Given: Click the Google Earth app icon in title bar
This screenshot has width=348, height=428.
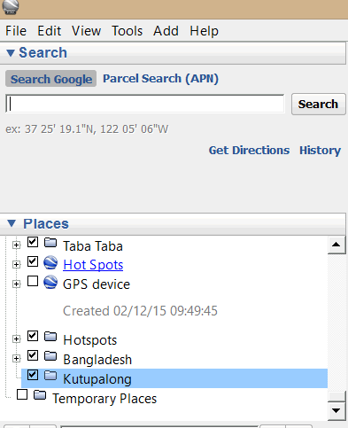Looking at the screenshot, I should tap(11, 6).
